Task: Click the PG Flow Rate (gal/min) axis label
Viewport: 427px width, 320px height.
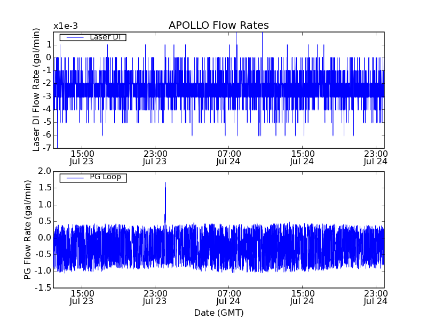Action: 28,230
